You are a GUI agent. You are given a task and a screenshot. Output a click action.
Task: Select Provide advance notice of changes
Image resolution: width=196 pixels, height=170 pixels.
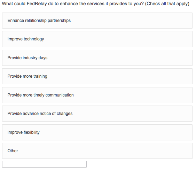[97, 114]
